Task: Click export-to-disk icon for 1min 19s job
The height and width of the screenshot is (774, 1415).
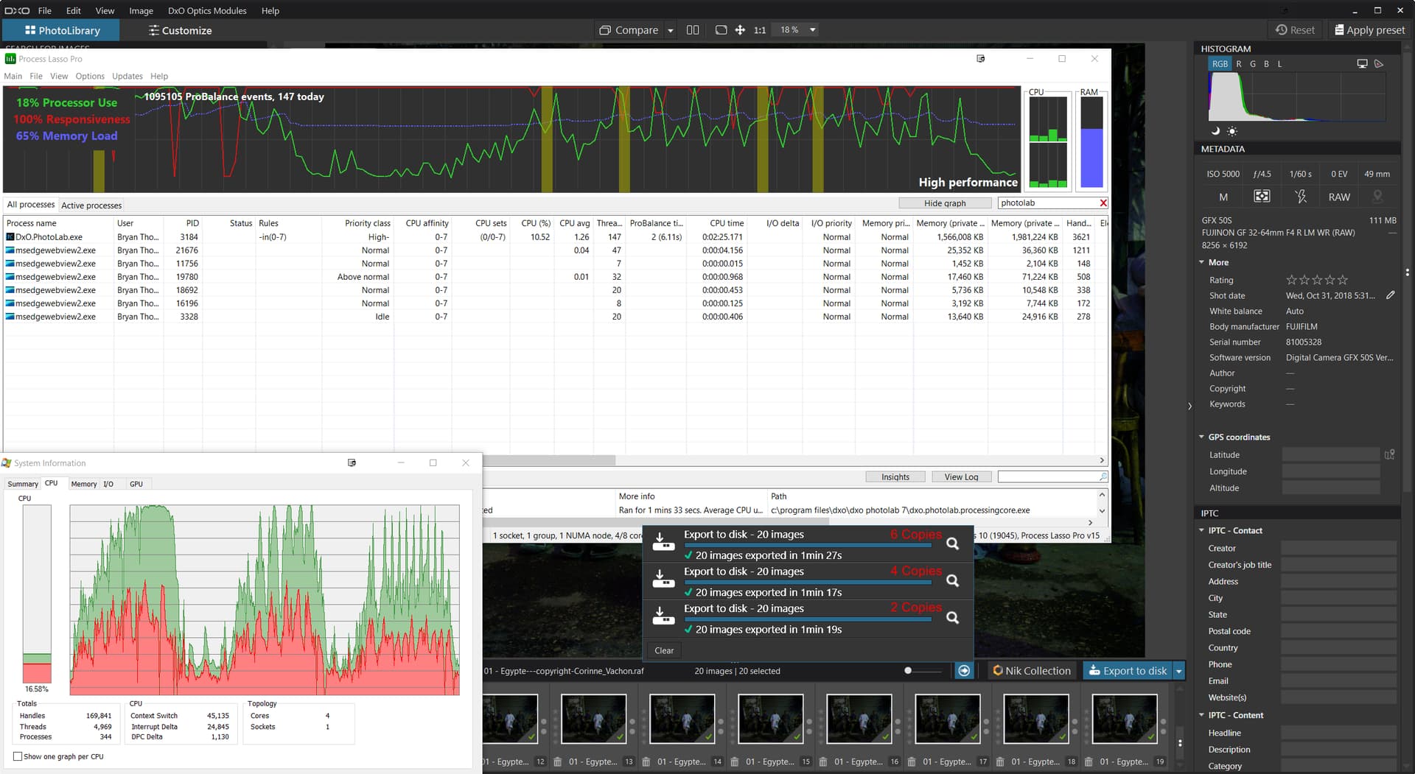Action: click(663, 616)
